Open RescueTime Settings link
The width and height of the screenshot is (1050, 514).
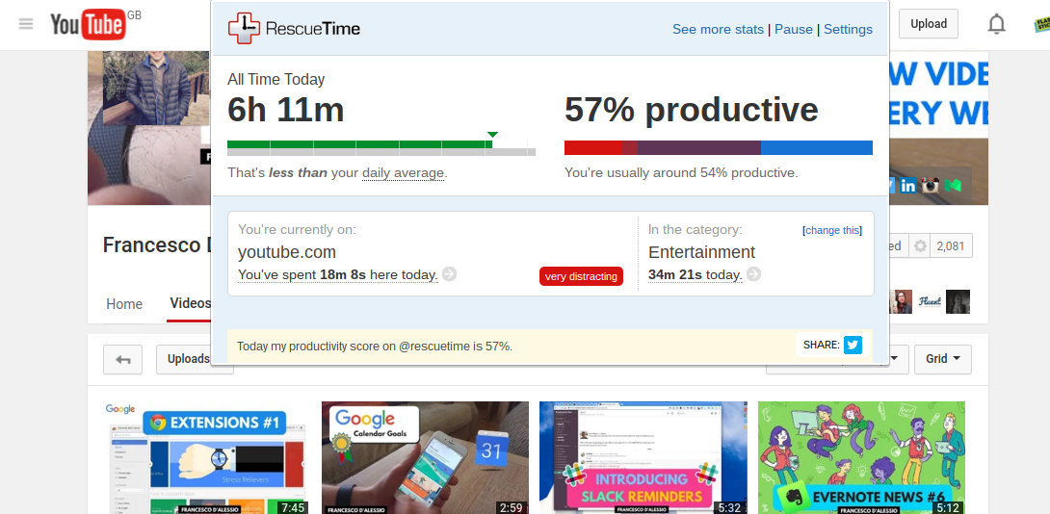pos(848,30)
